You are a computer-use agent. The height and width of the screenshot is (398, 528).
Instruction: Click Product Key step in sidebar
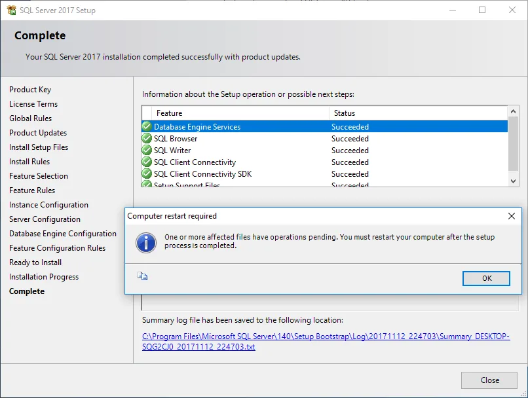[30, 90]
